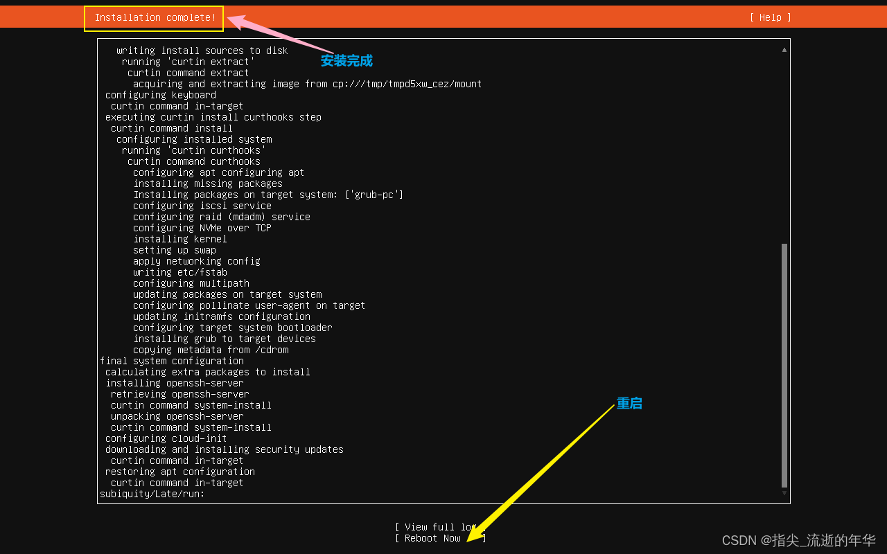Click the 'retrieving openssh-server' line
887x554 pixels.
(179, 394)
